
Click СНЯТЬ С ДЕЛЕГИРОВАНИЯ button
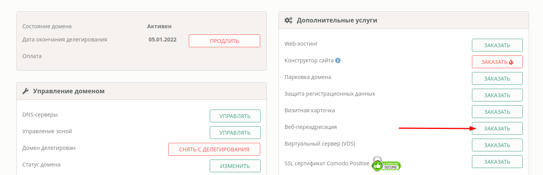point(214,149)
